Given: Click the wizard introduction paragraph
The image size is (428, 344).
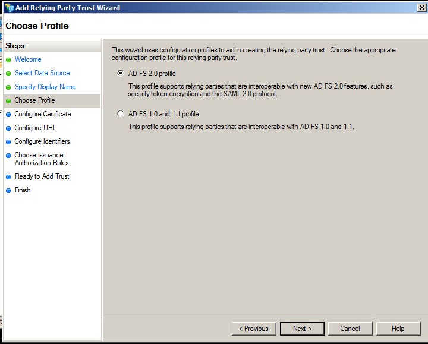Looking at the screenshot, I should (253, 53).
